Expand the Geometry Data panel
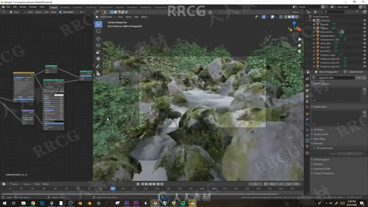368x207 pixels. pos(322,169)
